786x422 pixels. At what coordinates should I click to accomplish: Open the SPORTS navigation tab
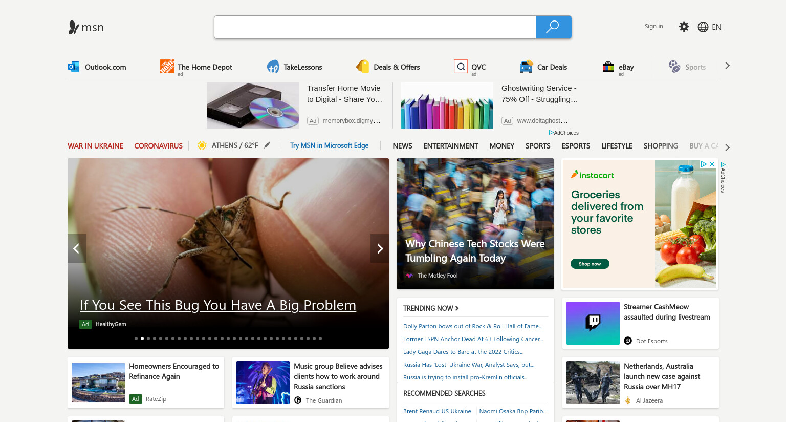coord(538,146)
